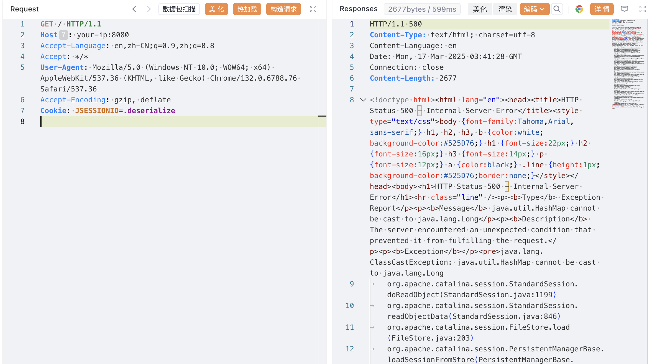Click the 渲染 render tab
Screen dimensions: 648x364
pos(505,9)
